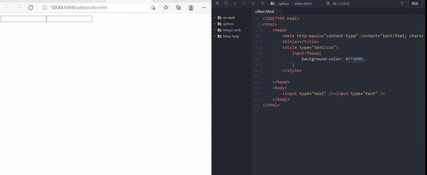This screenshot has width=427, height=175.
Task: Bookmark with the editor star icon
Action: click(x=253, y=3)
